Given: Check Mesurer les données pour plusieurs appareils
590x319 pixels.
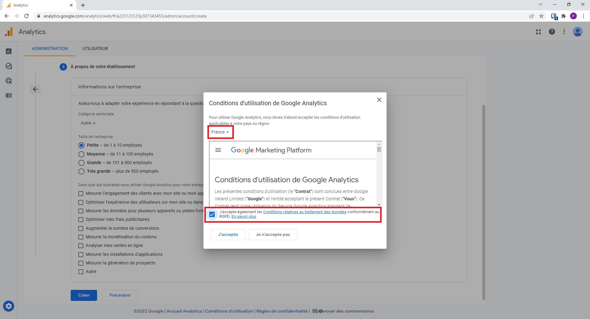Looking at the screenshot, I should 81,211.
